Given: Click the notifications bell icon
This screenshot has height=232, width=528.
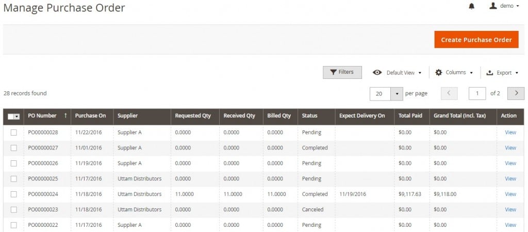Looking at the screenshot, I should point(471,6).
